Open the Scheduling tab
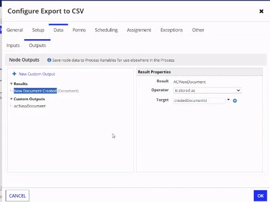The width and height of the screenshot is (270, 202). (106, 30)
